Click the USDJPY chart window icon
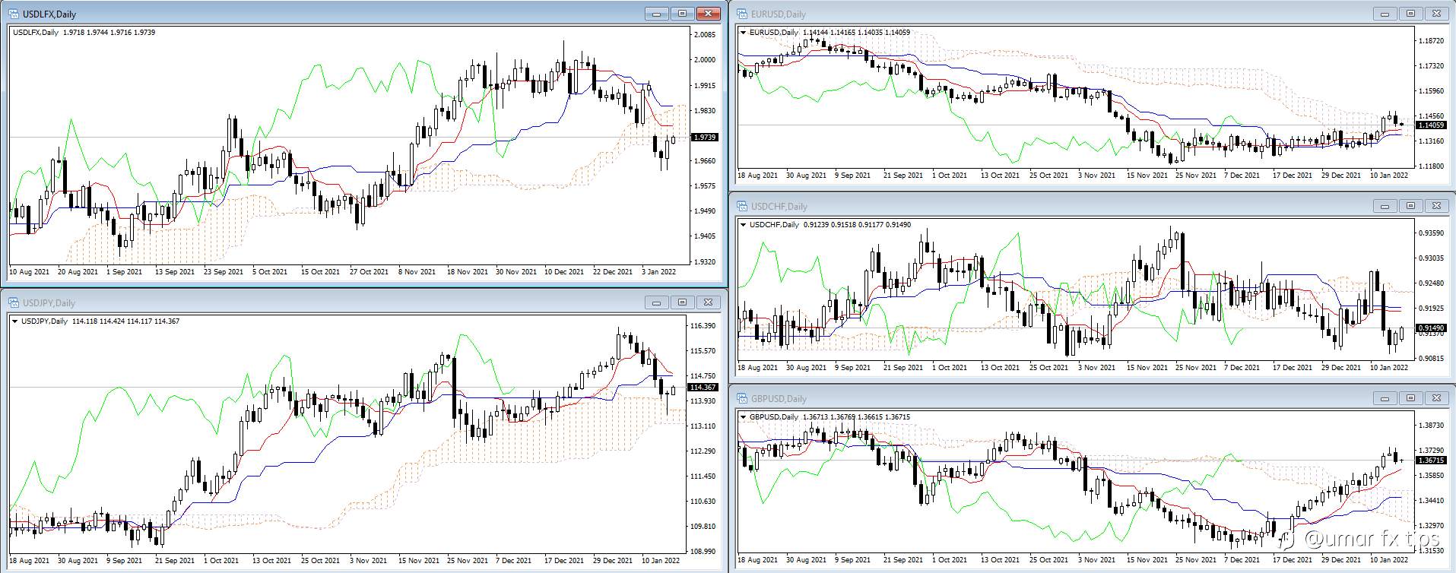 click(14, 302)
